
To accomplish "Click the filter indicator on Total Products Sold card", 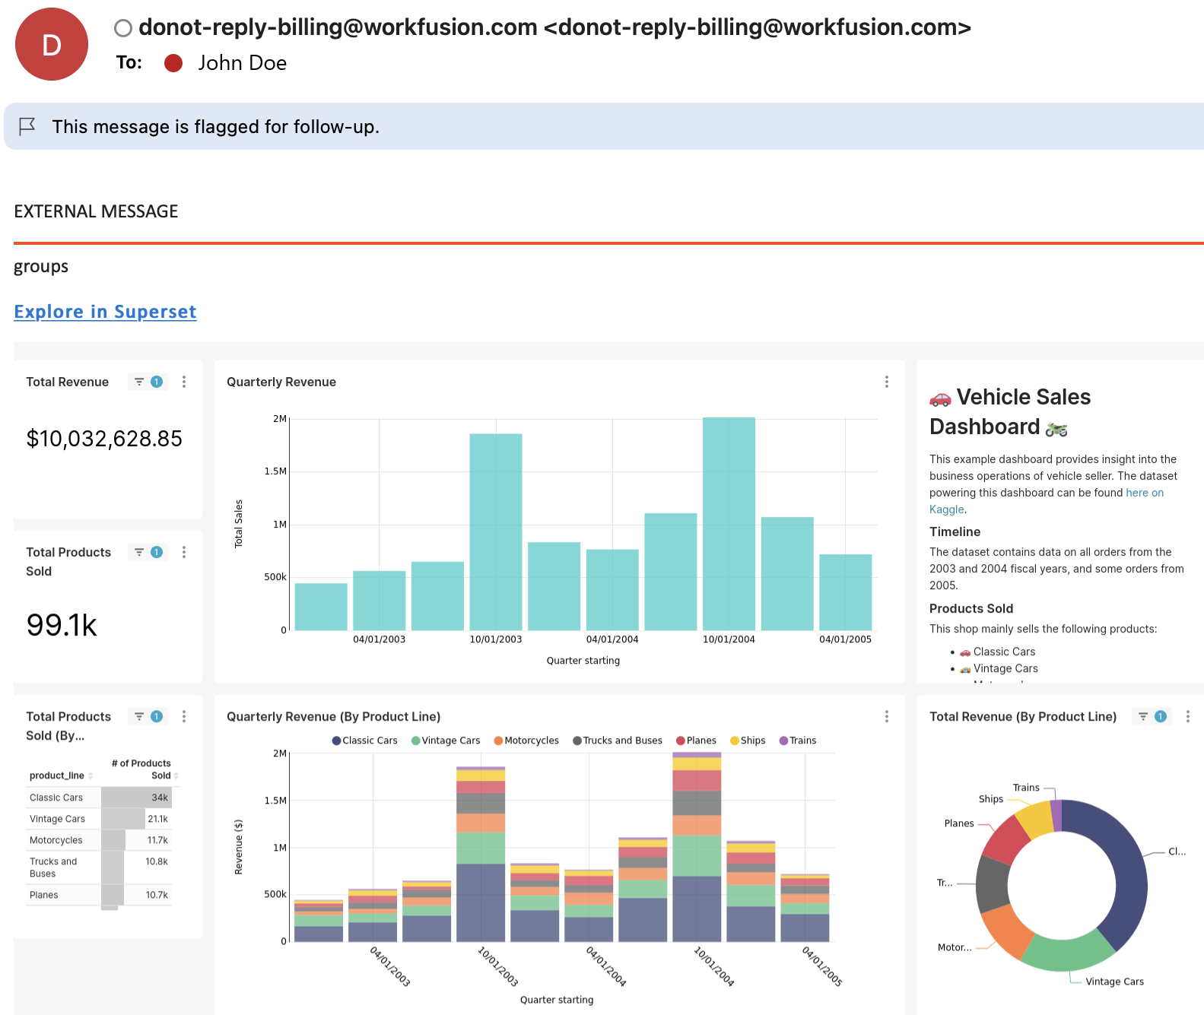I will 148,552.
